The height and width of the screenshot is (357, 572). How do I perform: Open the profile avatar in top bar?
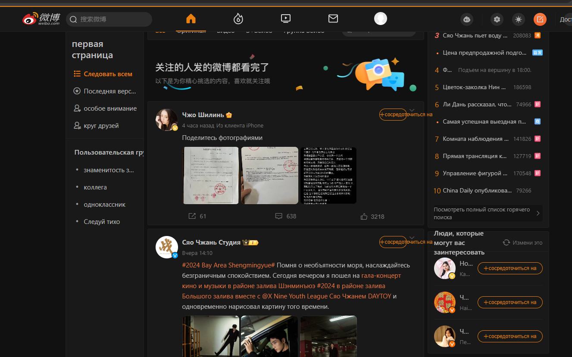tap(381, 19)
